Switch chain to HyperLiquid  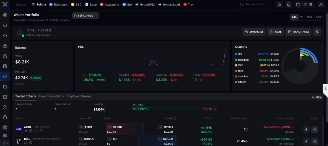tap(169, 4)
